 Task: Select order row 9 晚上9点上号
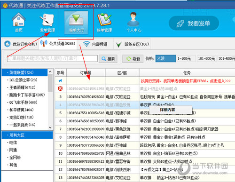[x=145, y=145]
